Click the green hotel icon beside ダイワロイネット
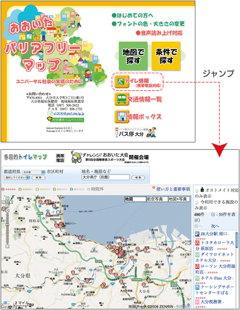240x310 pixels. pyautogui.click(x=198, y=255)
